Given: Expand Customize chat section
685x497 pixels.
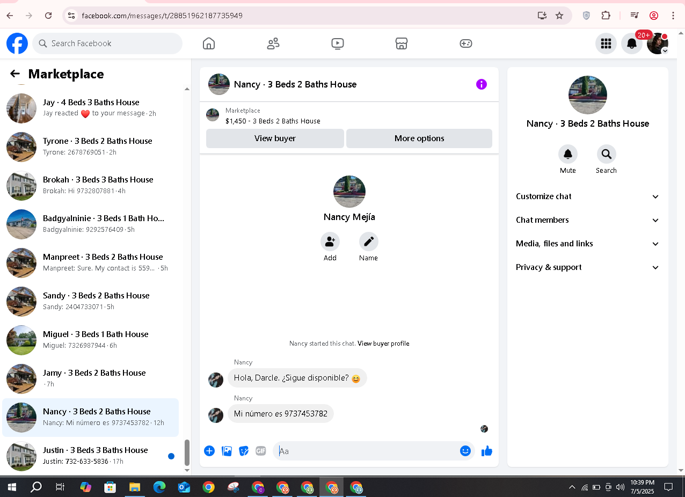Looking at the screenshot, I should [x=588, y=196].
